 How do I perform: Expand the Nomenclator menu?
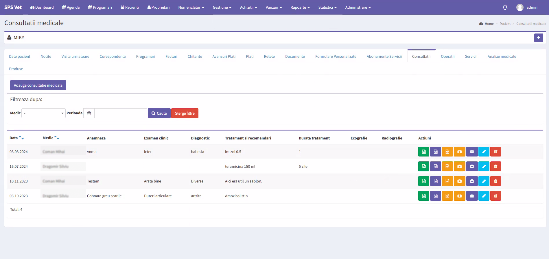[x=191, y=8]
